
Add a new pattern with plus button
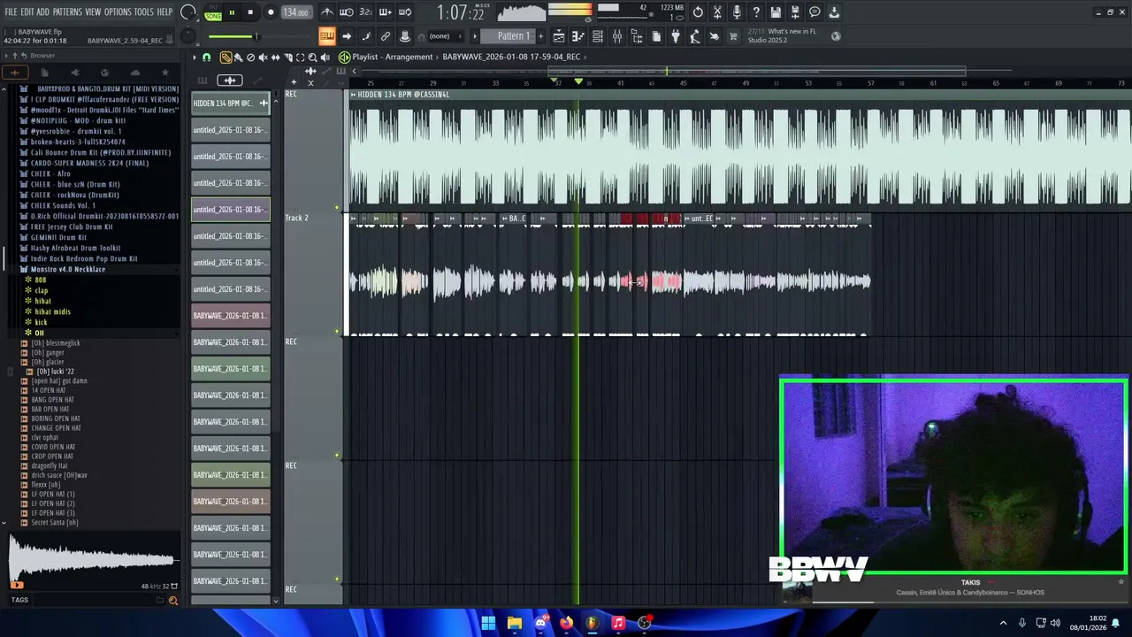coord(541,36)
